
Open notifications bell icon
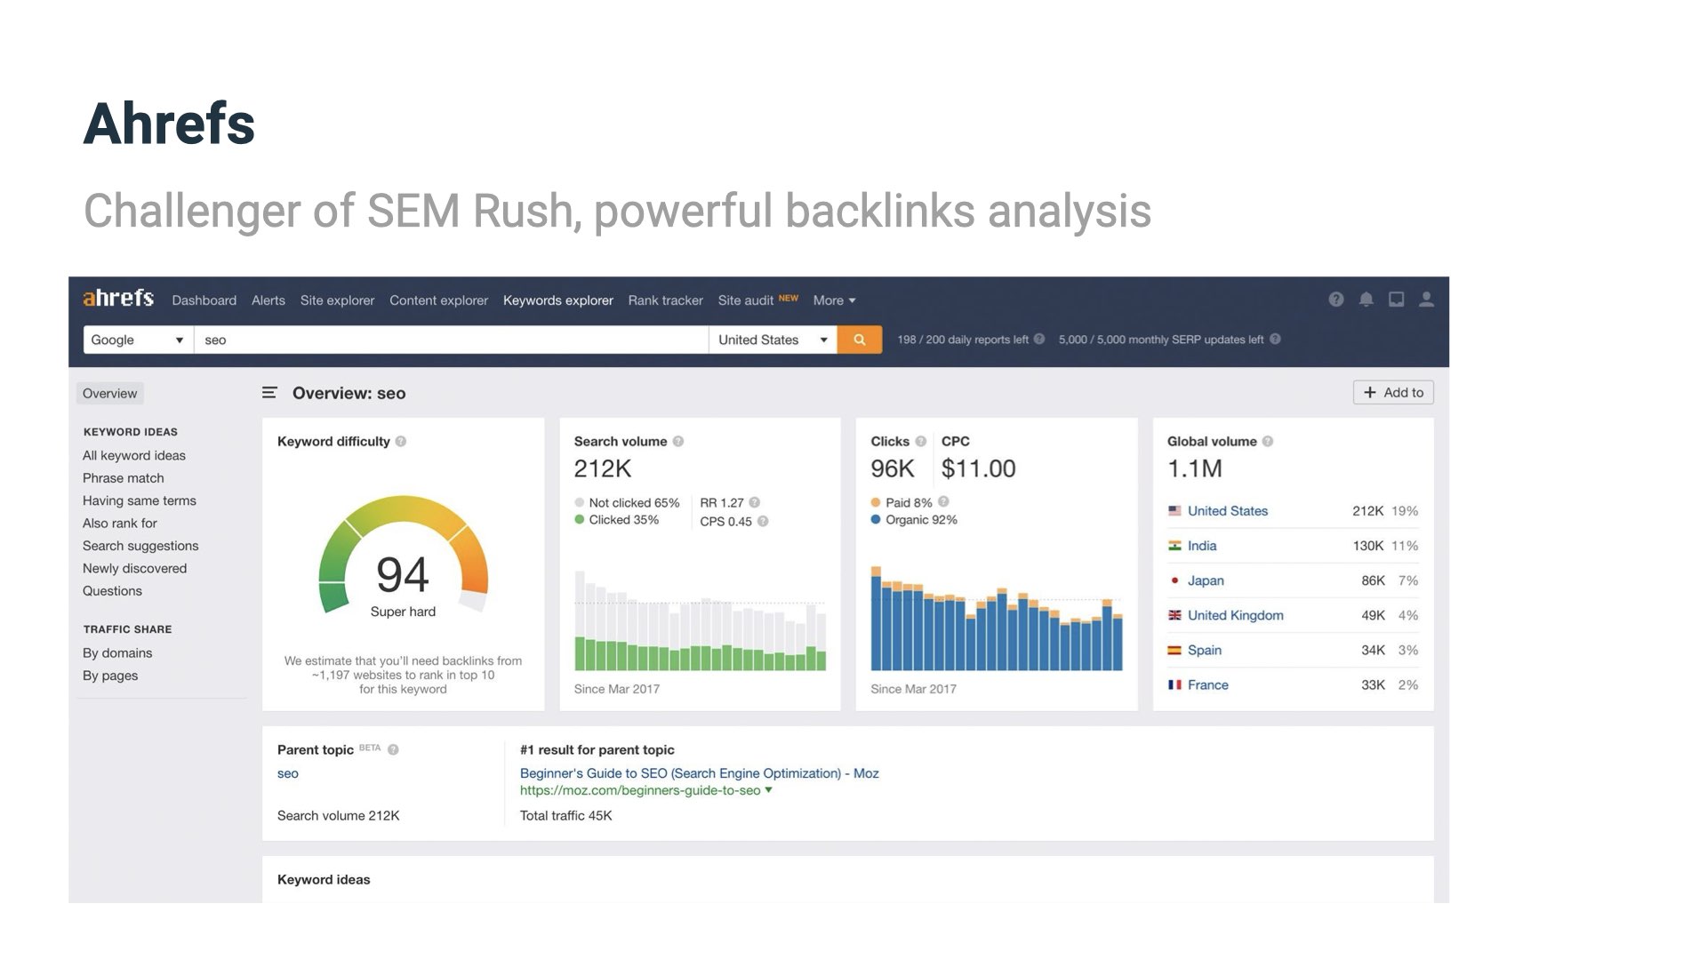tap(1366, 300)
